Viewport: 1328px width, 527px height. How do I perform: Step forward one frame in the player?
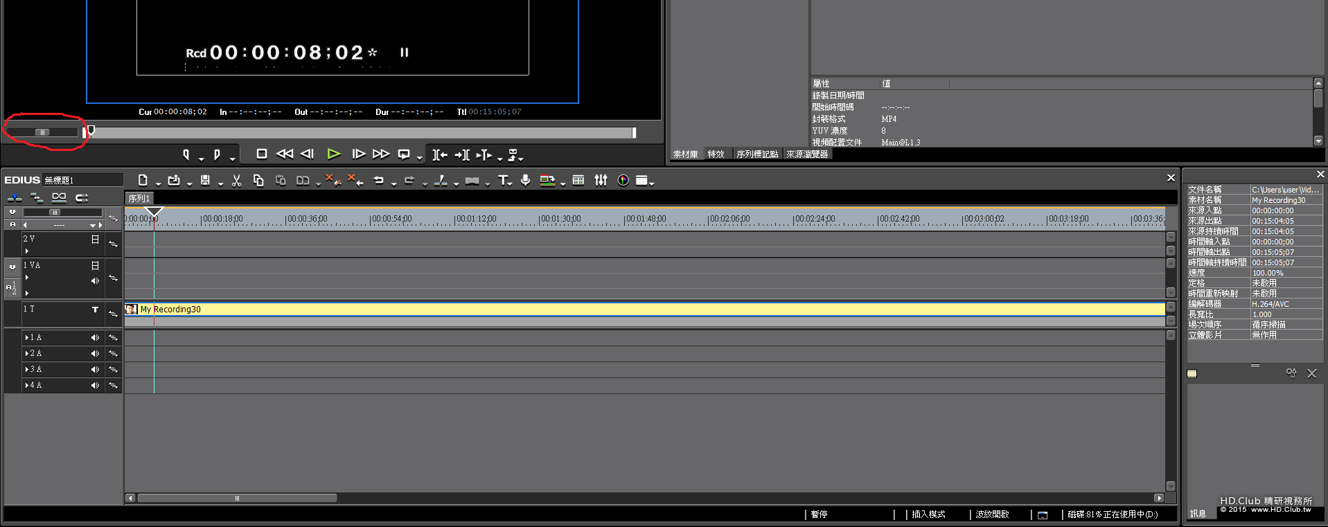click(x=358, y=154)
